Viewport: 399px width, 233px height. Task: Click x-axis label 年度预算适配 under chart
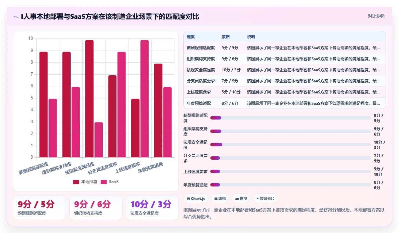pyautogui.click(x=150, y=167)
